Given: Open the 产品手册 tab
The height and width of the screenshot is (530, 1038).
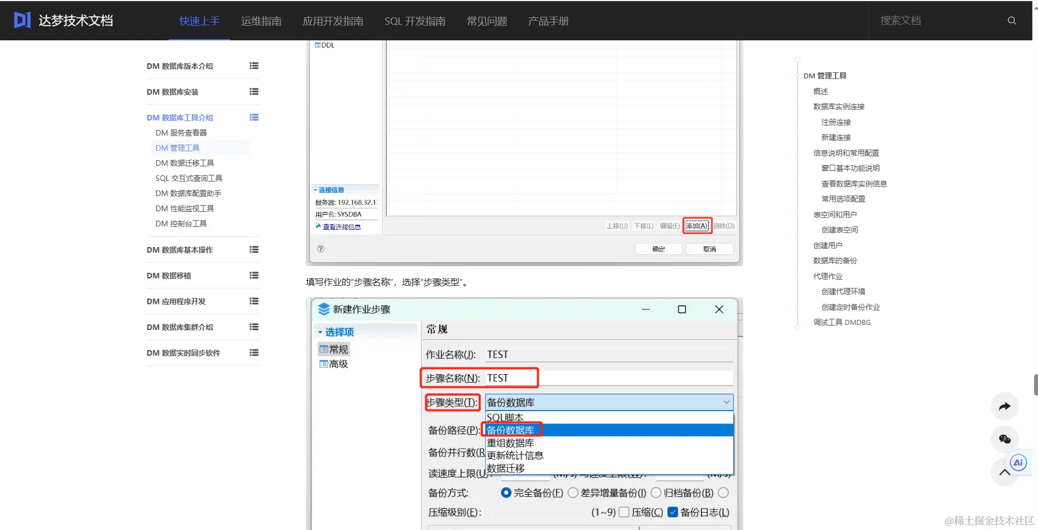Looking at the screenshot, I should point(548,21).
